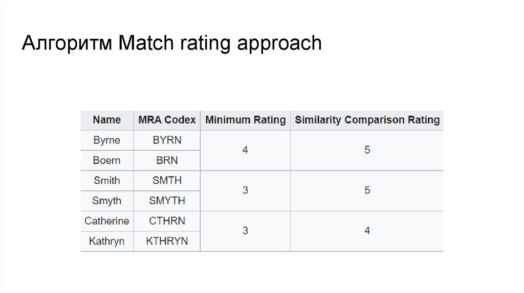The width and height of the screenshot is (524, 293).
Task: Click the BRN codex cell
Action: point(167,161)
